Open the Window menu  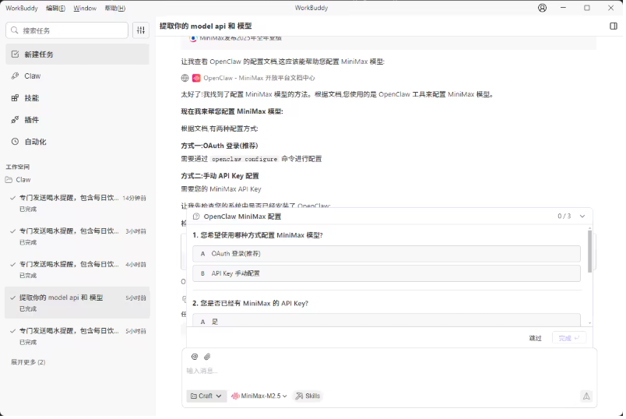point(85,8)
